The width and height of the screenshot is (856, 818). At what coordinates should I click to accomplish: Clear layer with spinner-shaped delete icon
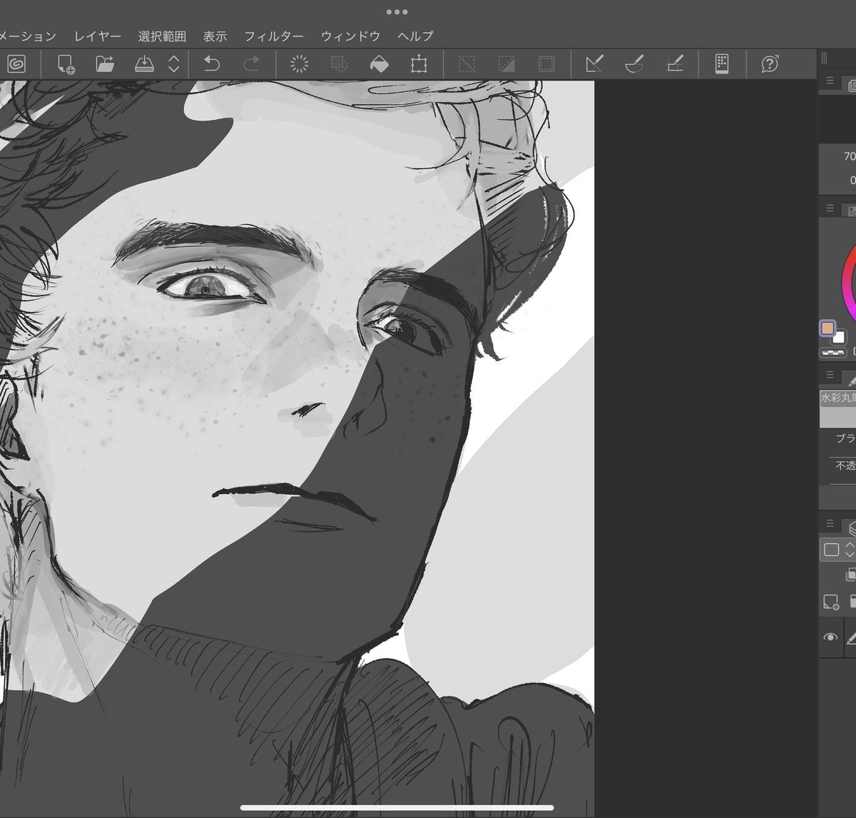coord(300,64)
